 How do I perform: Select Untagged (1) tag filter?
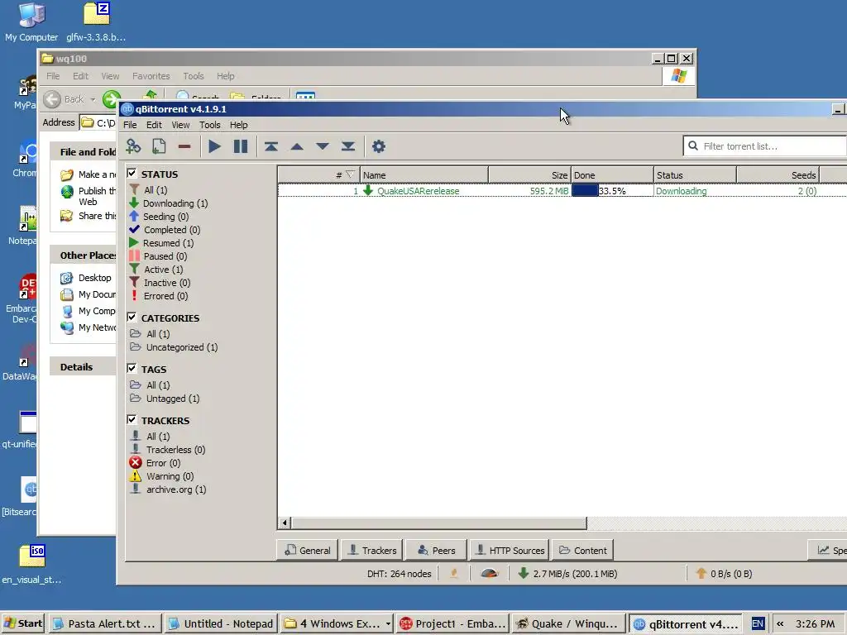point(165,399)
